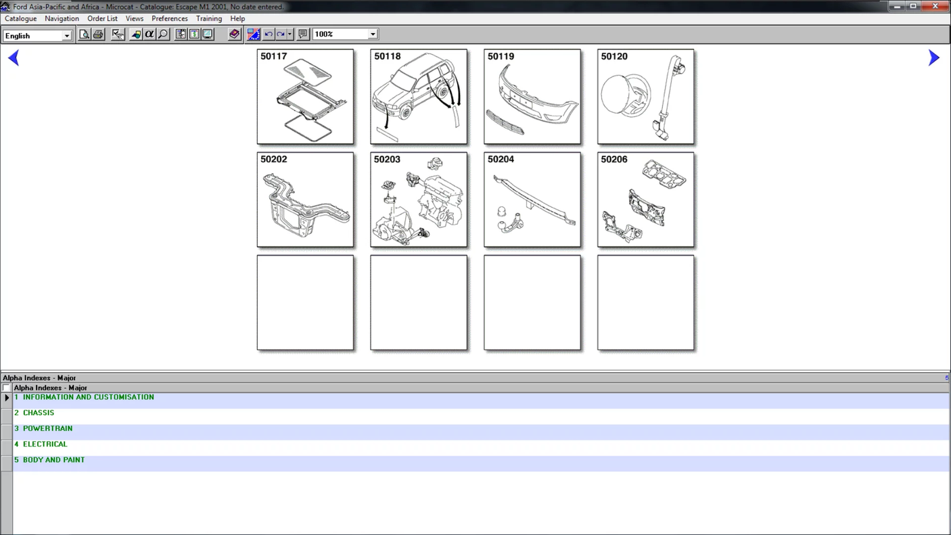Click the redo arrow icon
The image size is (951, 535).
(281, 34)
